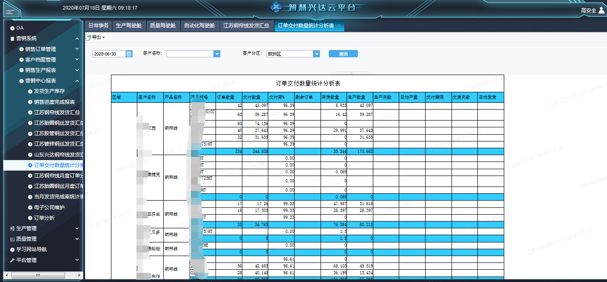Open the 江苏胎圈钢丝月度订单 sidebar report
607x282 pixels.
click(58, 186)
